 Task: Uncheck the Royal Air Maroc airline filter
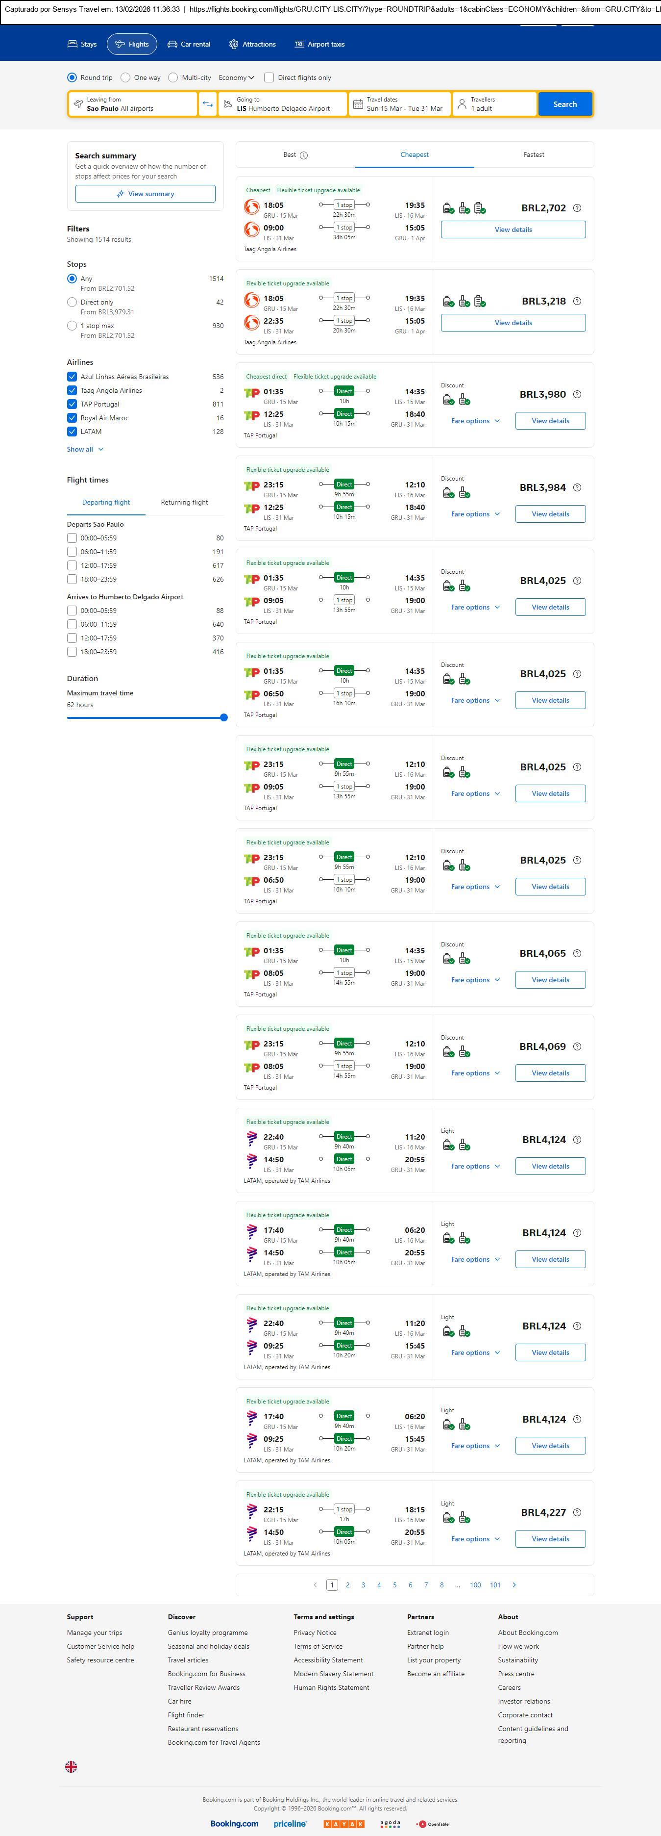(72, 418)
